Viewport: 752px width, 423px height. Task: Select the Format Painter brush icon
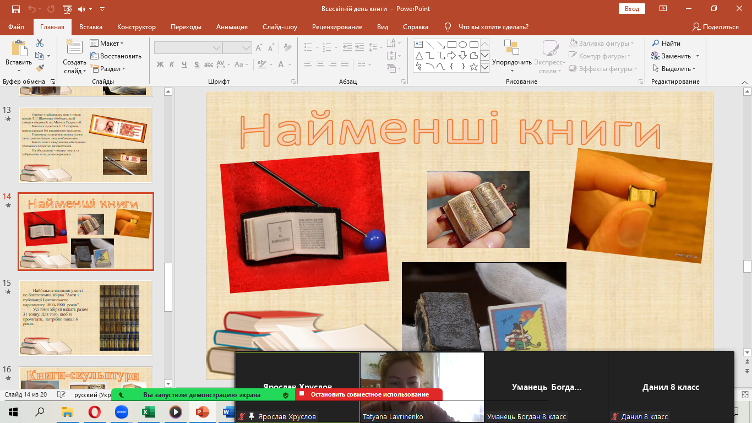click(x=40, y=68)
